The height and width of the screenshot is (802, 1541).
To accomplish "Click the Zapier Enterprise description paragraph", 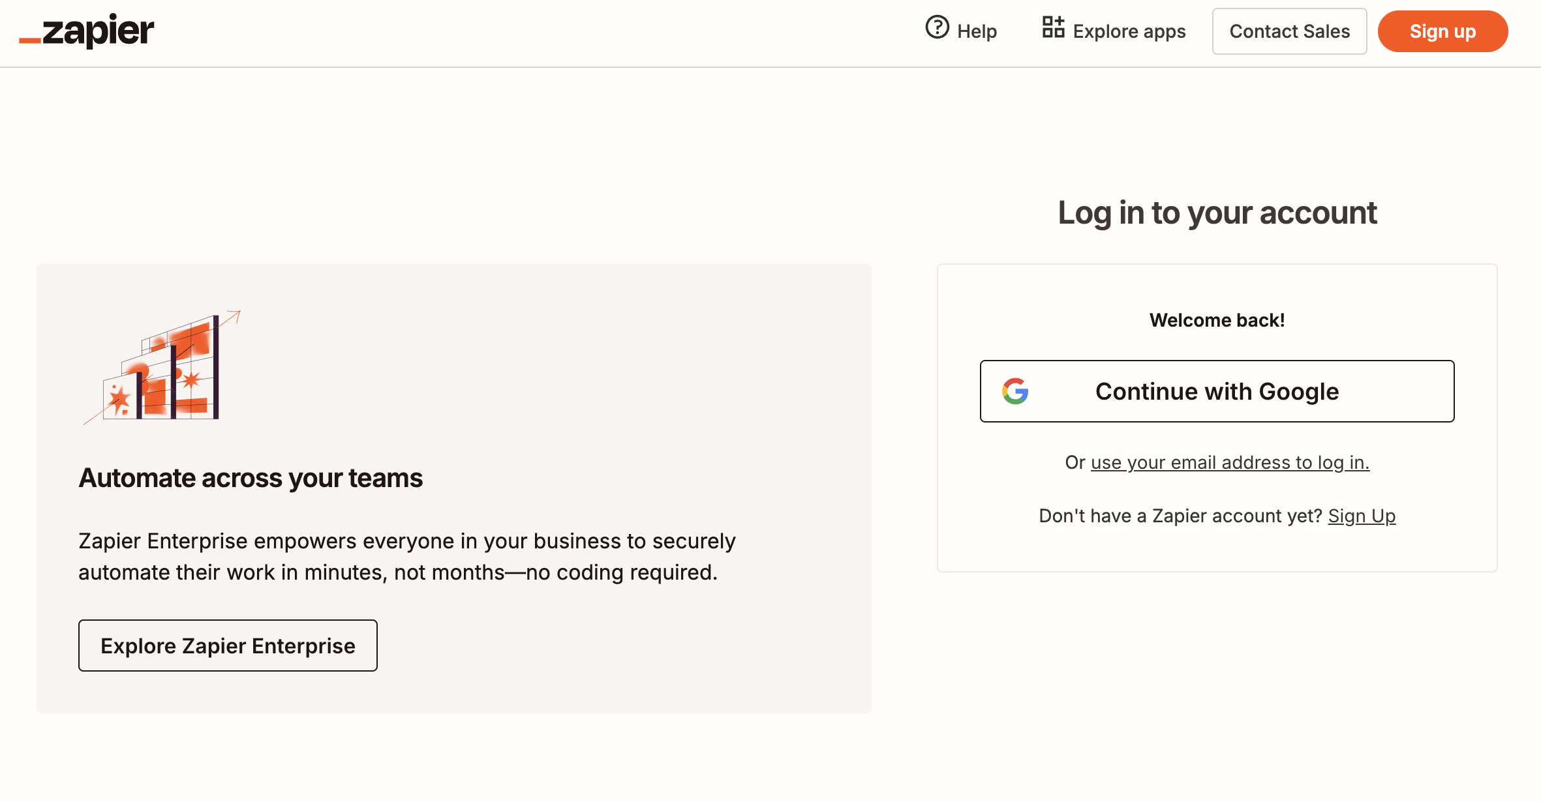I will 407,556.
